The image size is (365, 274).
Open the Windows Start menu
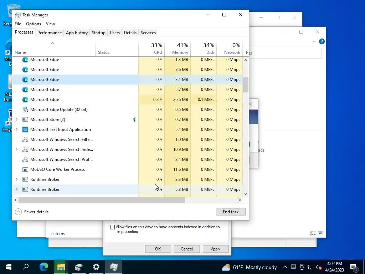pos(9,267)
